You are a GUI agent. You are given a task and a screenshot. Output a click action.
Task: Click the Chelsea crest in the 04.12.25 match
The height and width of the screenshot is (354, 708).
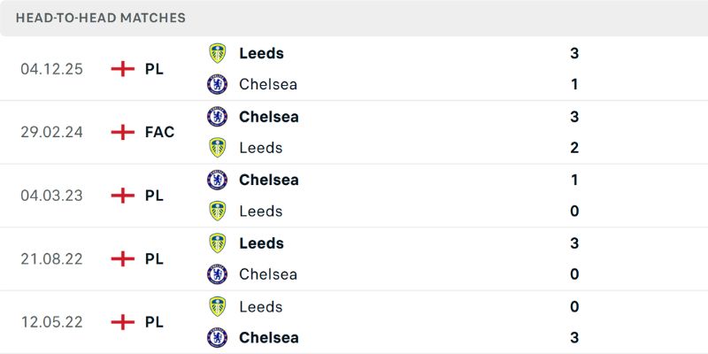point(217,85)
